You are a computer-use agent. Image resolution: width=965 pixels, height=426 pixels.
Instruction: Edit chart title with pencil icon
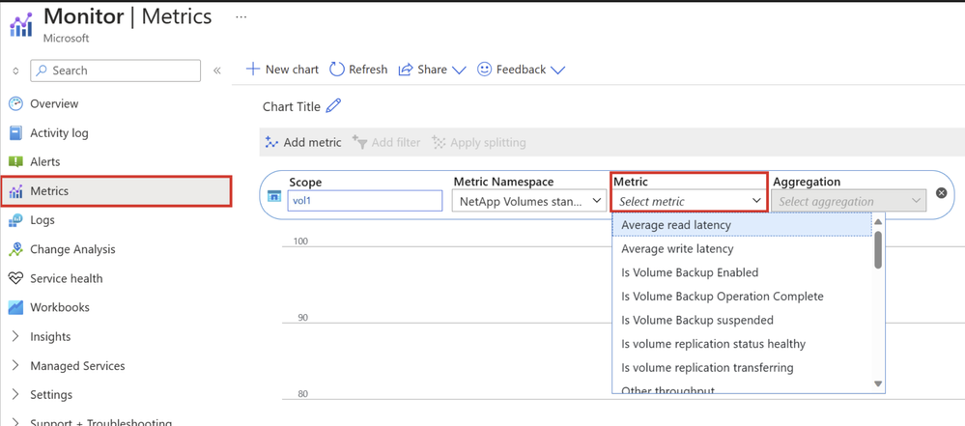pos(333,106)
